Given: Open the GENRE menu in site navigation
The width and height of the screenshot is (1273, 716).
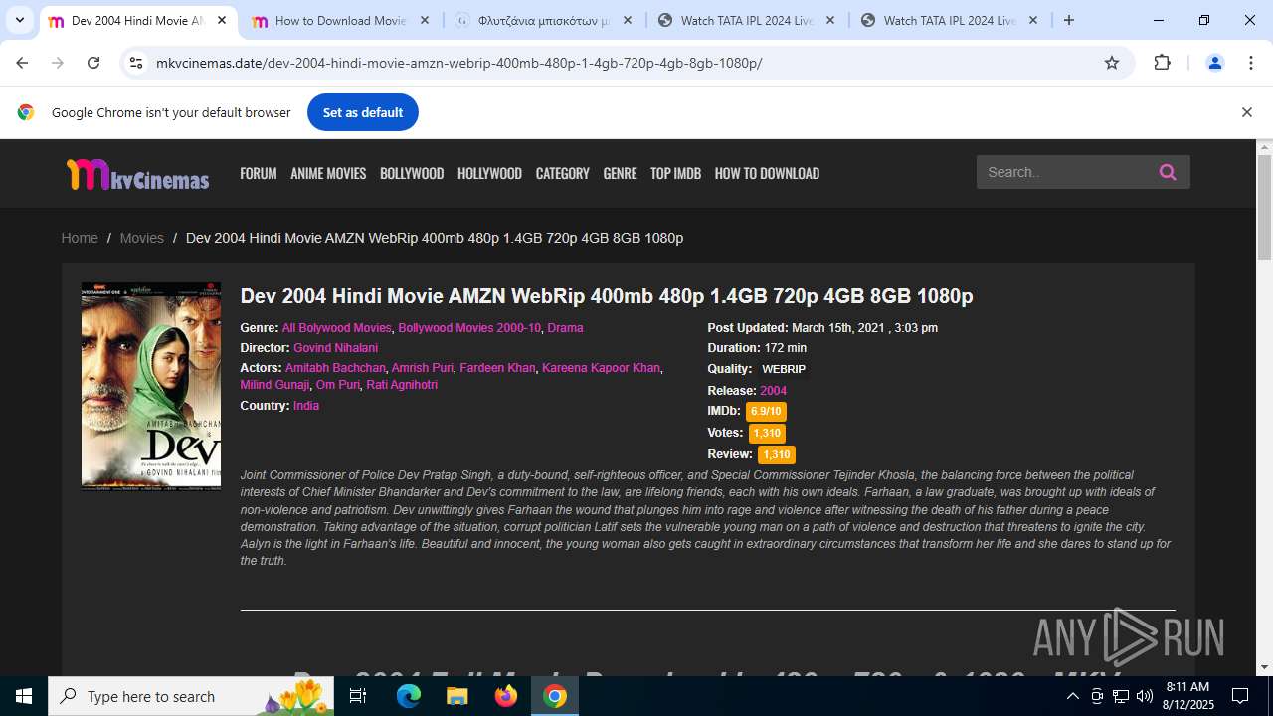Looking at the screenshot, I should pos(620,173).
